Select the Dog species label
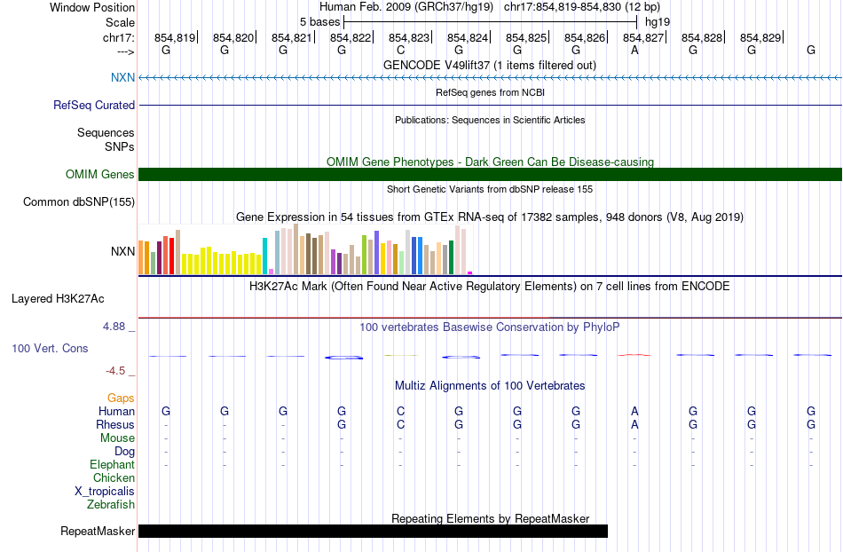 click(x=124, y=452)
